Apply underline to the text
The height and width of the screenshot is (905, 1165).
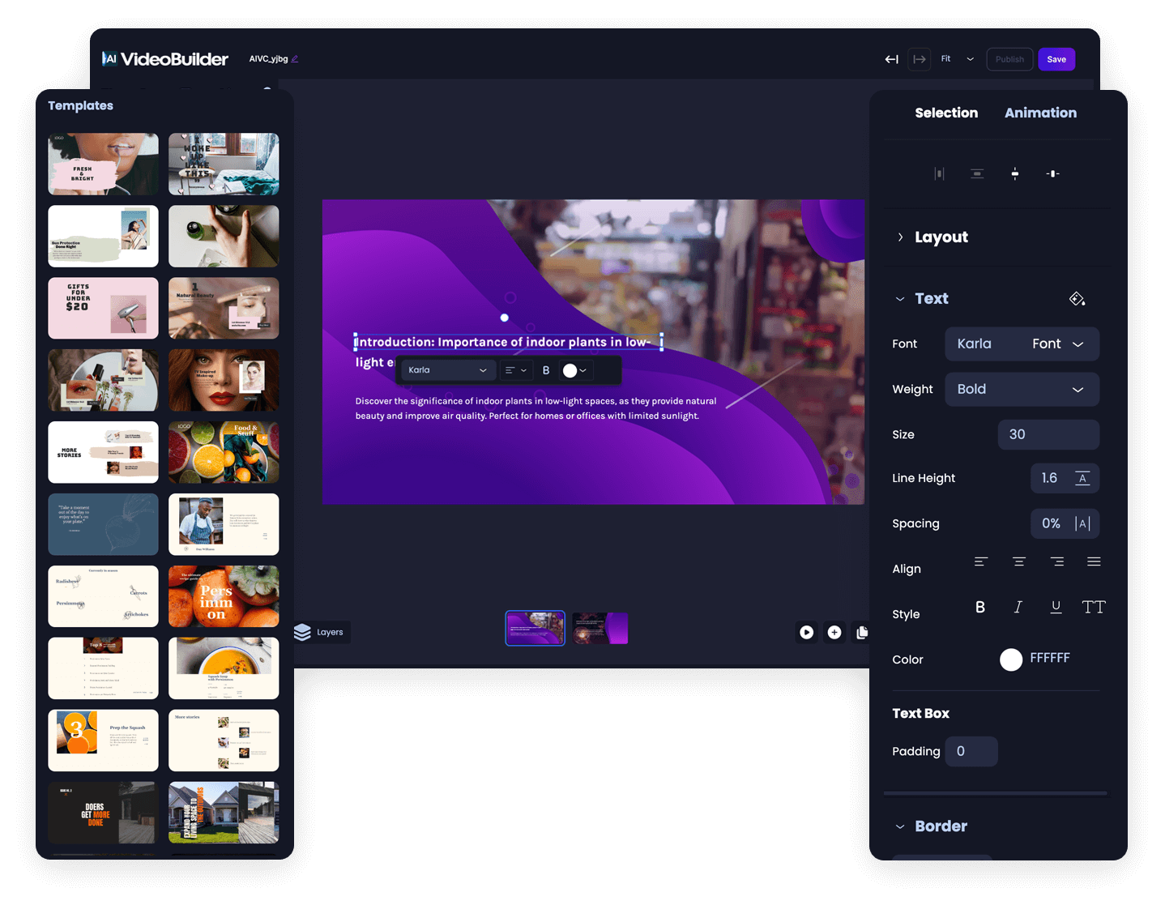coord(1056,607)
